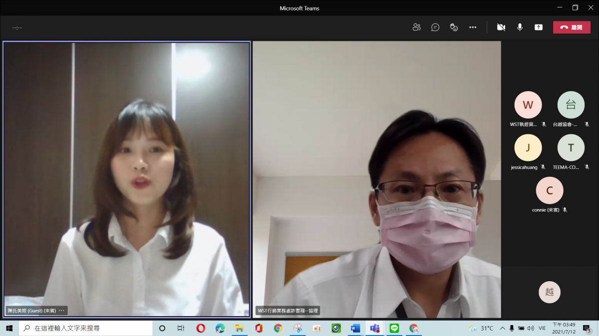Click the jessicahuang participant avatar
This screenshot has height=336, width=599.
528,147
